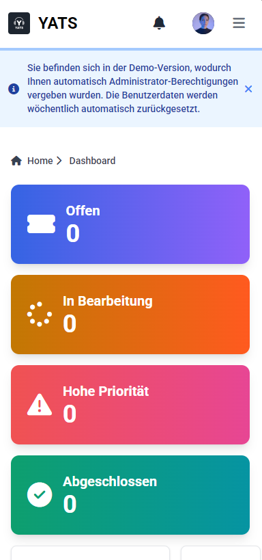Open the Hohe Priorität card

[x=130, y=405]
